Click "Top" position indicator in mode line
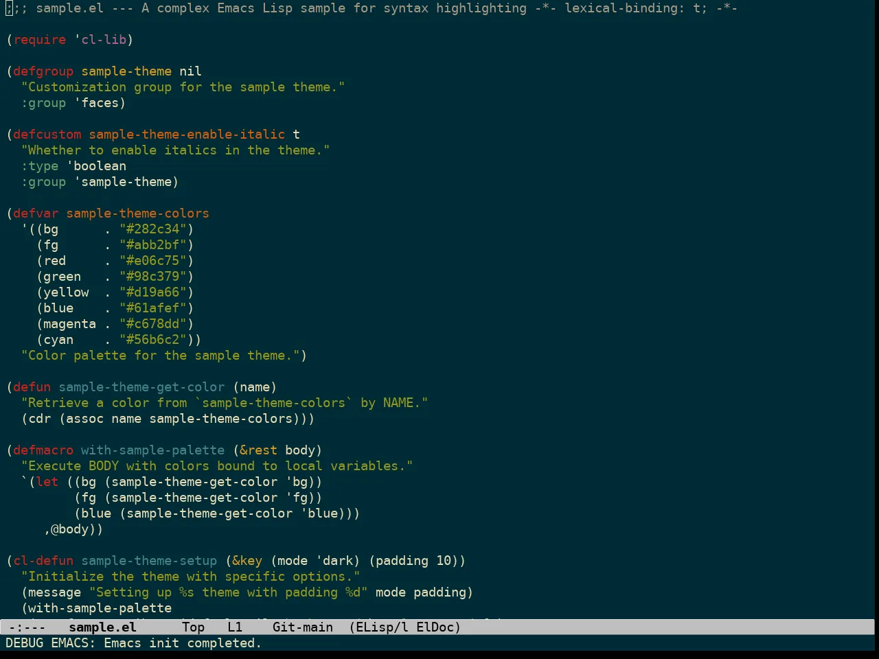This screenshot has width=879, height=659. (x=194, y=627)
